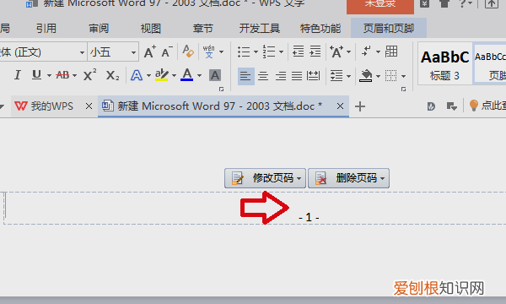
Task: Increase paragraph indent
Action: (x=315, y=52)
